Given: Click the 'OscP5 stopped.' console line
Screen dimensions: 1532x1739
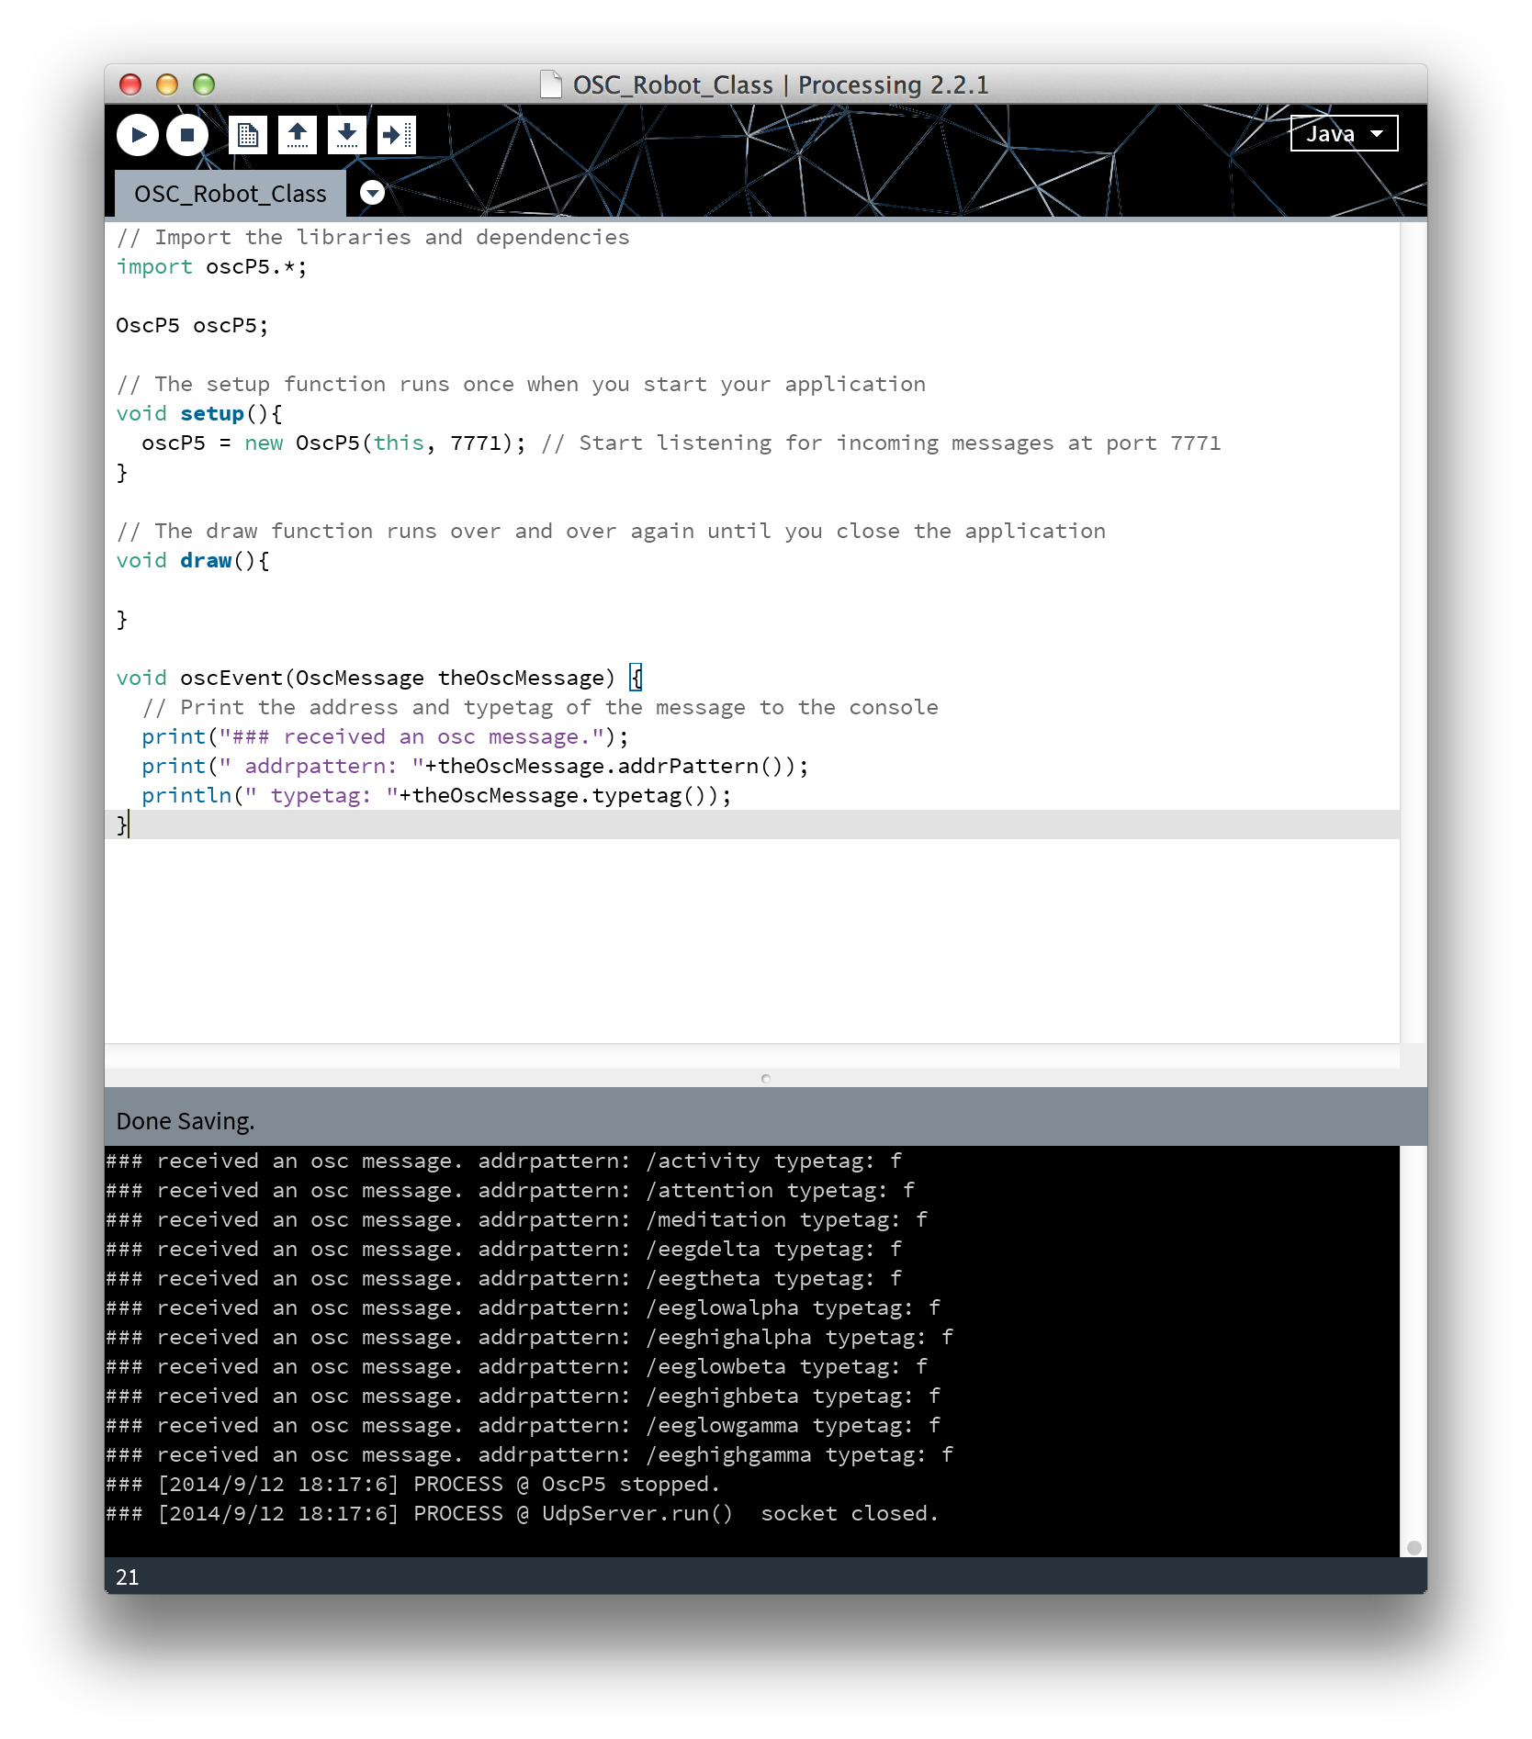Looking at the screenshot, I should pyautogui.click(x=413, y=1485).
